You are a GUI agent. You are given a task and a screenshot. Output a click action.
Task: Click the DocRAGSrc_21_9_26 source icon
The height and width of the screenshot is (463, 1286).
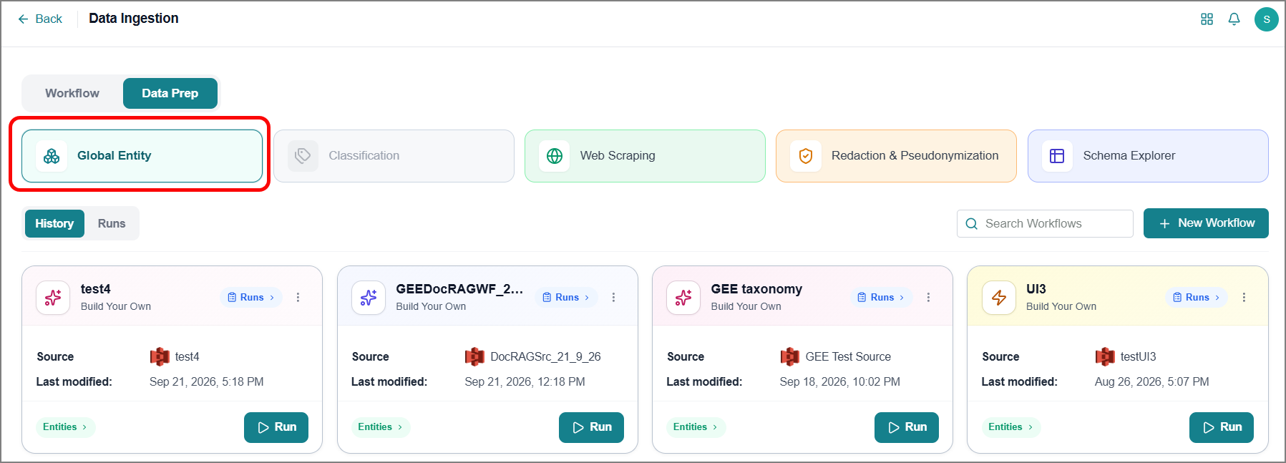474,356
